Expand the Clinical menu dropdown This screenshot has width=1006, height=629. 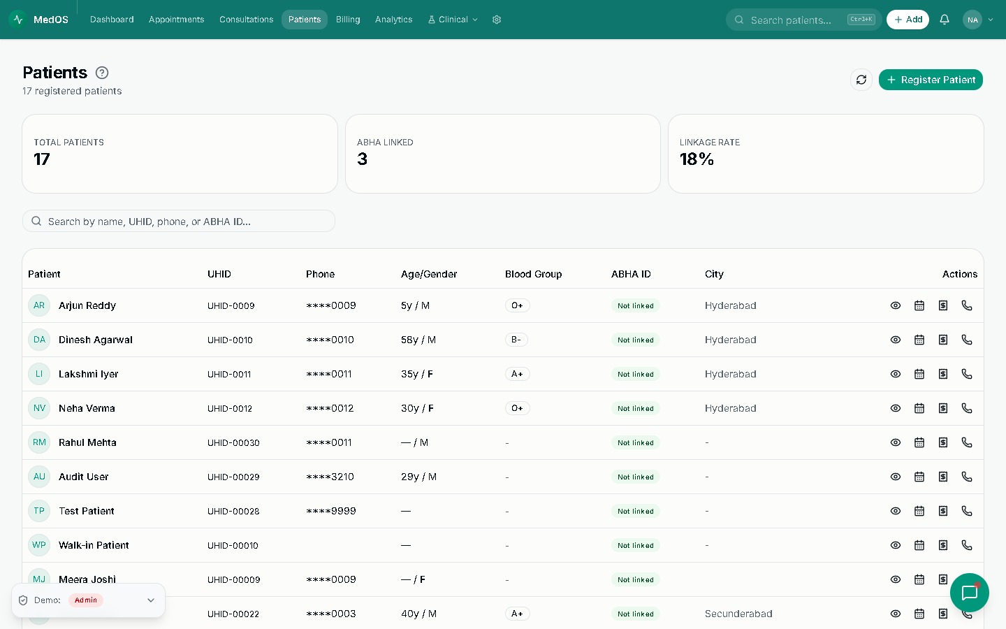tap(453, 20)
